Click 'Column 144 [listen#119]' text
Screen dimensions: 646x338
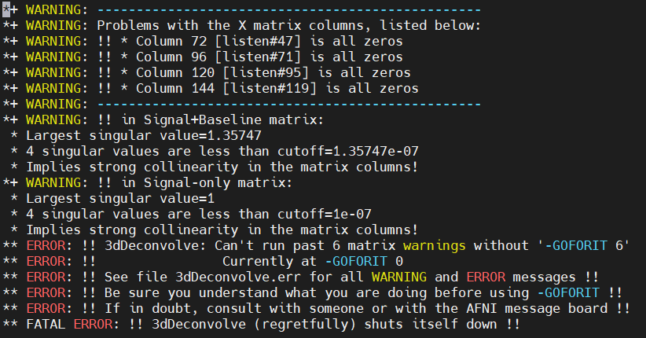pyautogui.click(x=226, y=88)
